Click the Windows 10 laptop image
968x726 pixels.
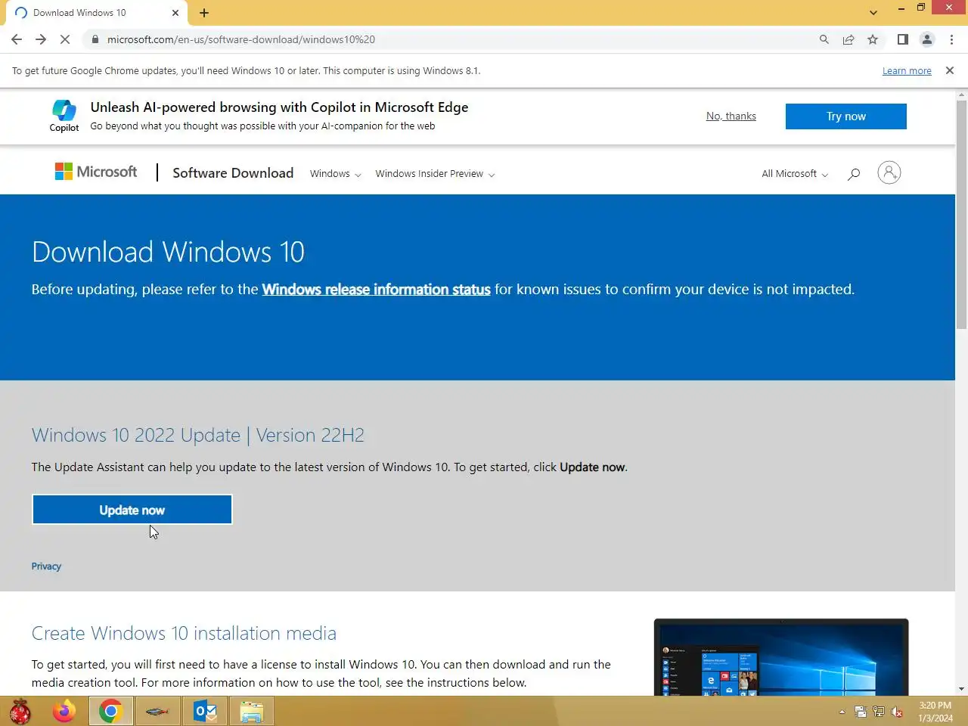781,657
